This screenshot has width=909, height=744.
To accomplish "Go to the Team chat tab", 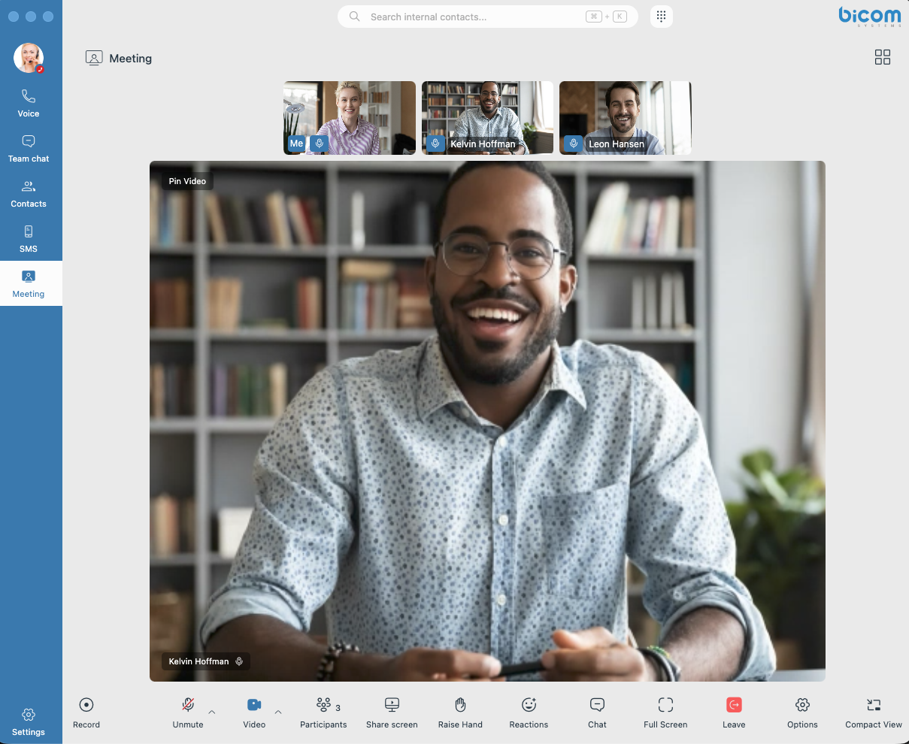I will pyautogui.click(x=29, y=149).
